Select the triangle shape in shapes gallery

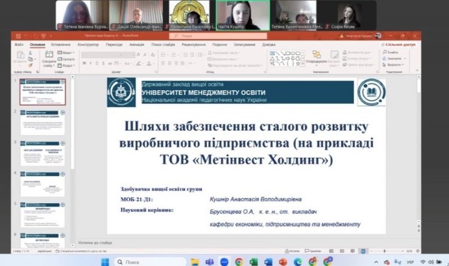272,59
